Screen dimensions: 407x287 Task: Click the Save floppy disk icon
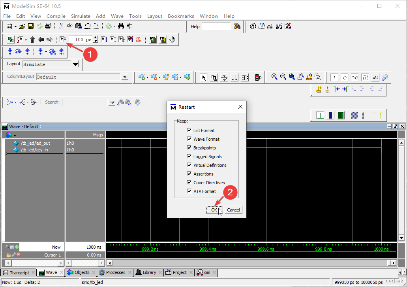(x=31, y=26)
